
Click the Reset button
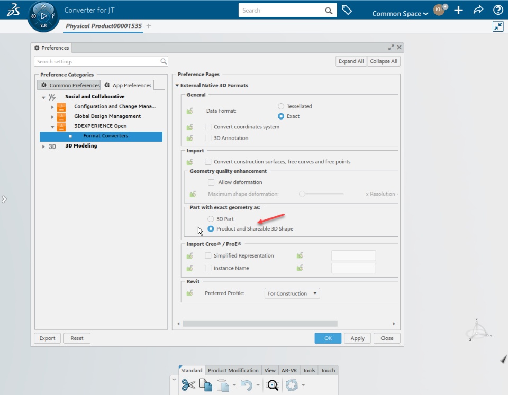pos(77,338)
